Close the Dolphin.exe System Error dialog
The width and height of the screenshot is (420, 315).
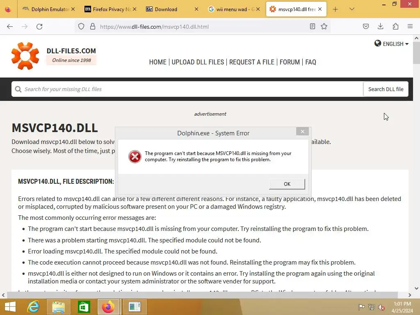point(302,132)
